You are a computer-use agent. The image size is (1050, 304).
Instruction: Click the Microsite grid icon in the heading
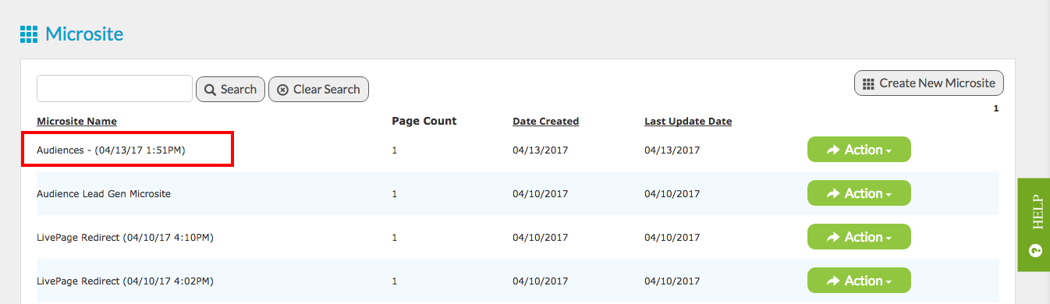29,34
